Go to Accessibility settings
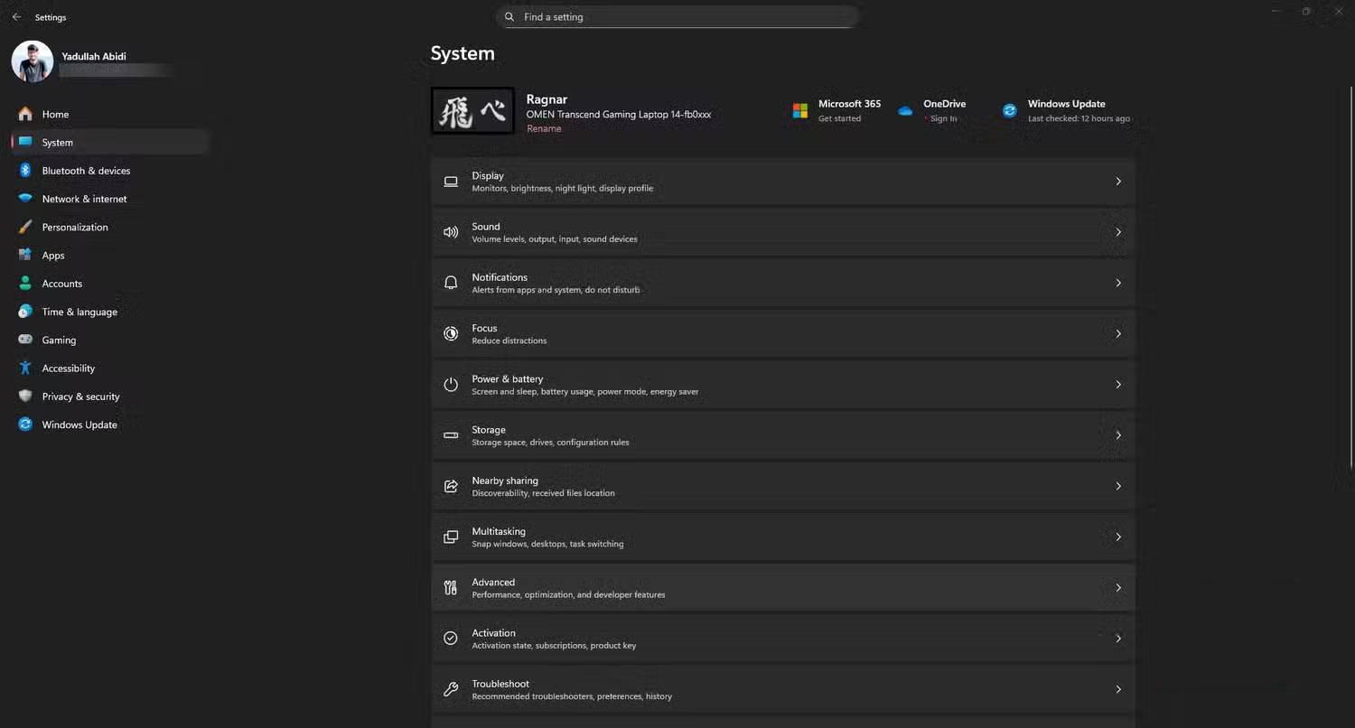The height and width of the screenshot is (728, 1355). [x=109, y=369]
